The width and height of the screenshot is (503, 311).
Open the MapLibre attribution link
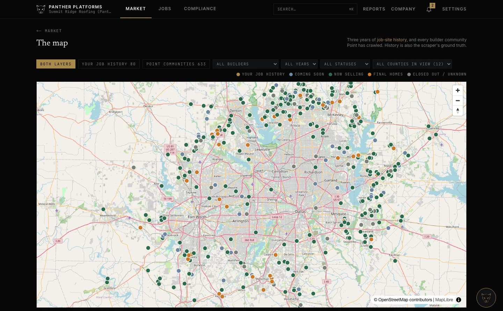444,300
